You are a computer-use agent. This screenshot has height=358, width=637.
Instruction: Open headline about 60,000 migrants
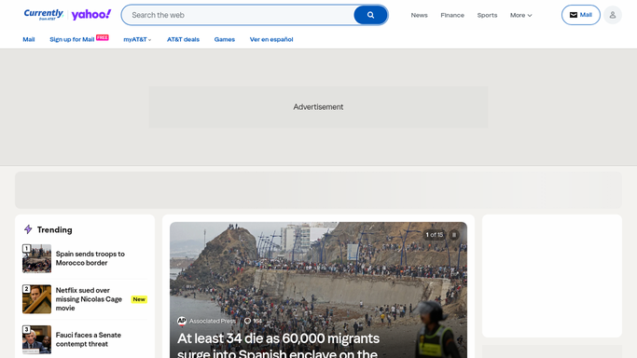278,346
